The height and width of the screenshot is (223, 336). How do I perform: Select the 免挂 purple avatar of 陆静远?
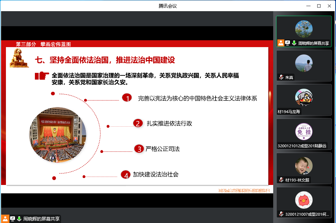[304, 132]
